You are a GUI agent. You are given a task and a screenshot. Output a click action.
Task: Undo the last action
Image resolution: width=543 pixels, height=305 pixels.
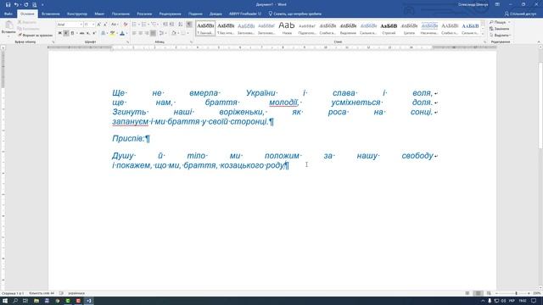click(16, 4)
